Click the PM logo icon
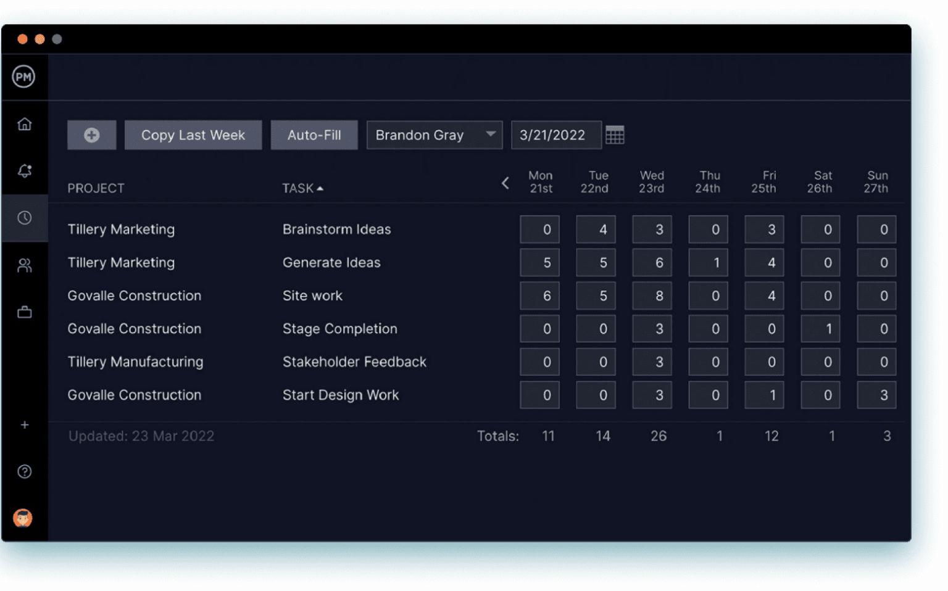This screenshot has width=948, height=591. [x=23, y=77]
